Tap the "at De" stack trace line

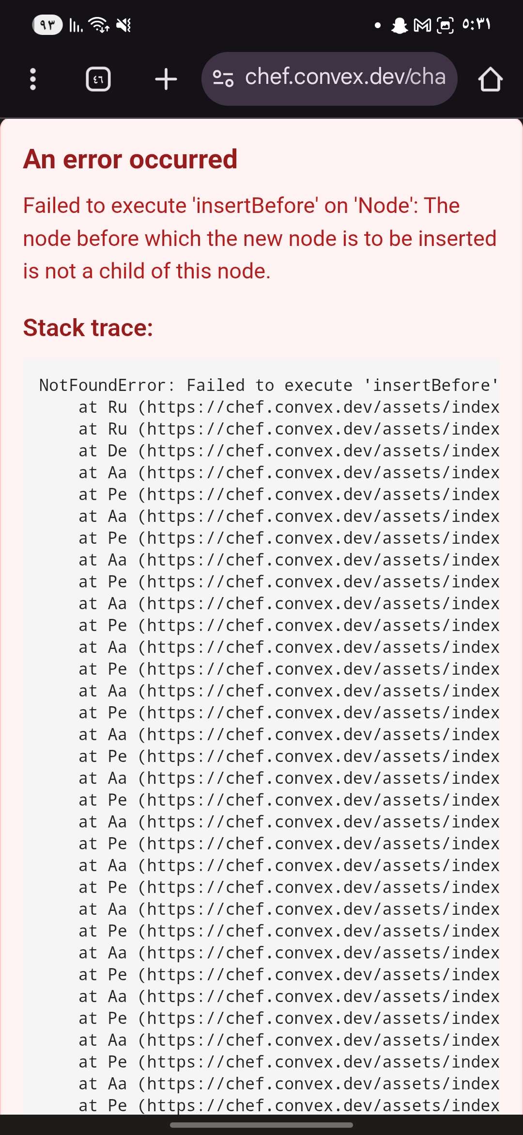pos(289,451)
